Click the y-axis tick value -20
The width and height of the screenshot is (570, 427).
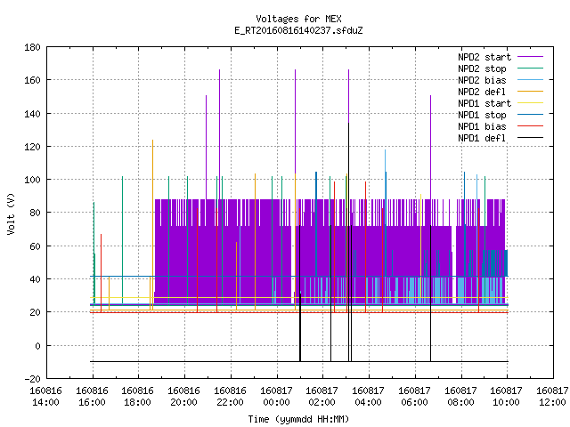(x=32, y=379)
